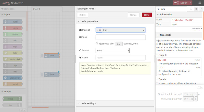Select the http node in palette
This screenshot has width=204, height=112.
pos(12,53)
